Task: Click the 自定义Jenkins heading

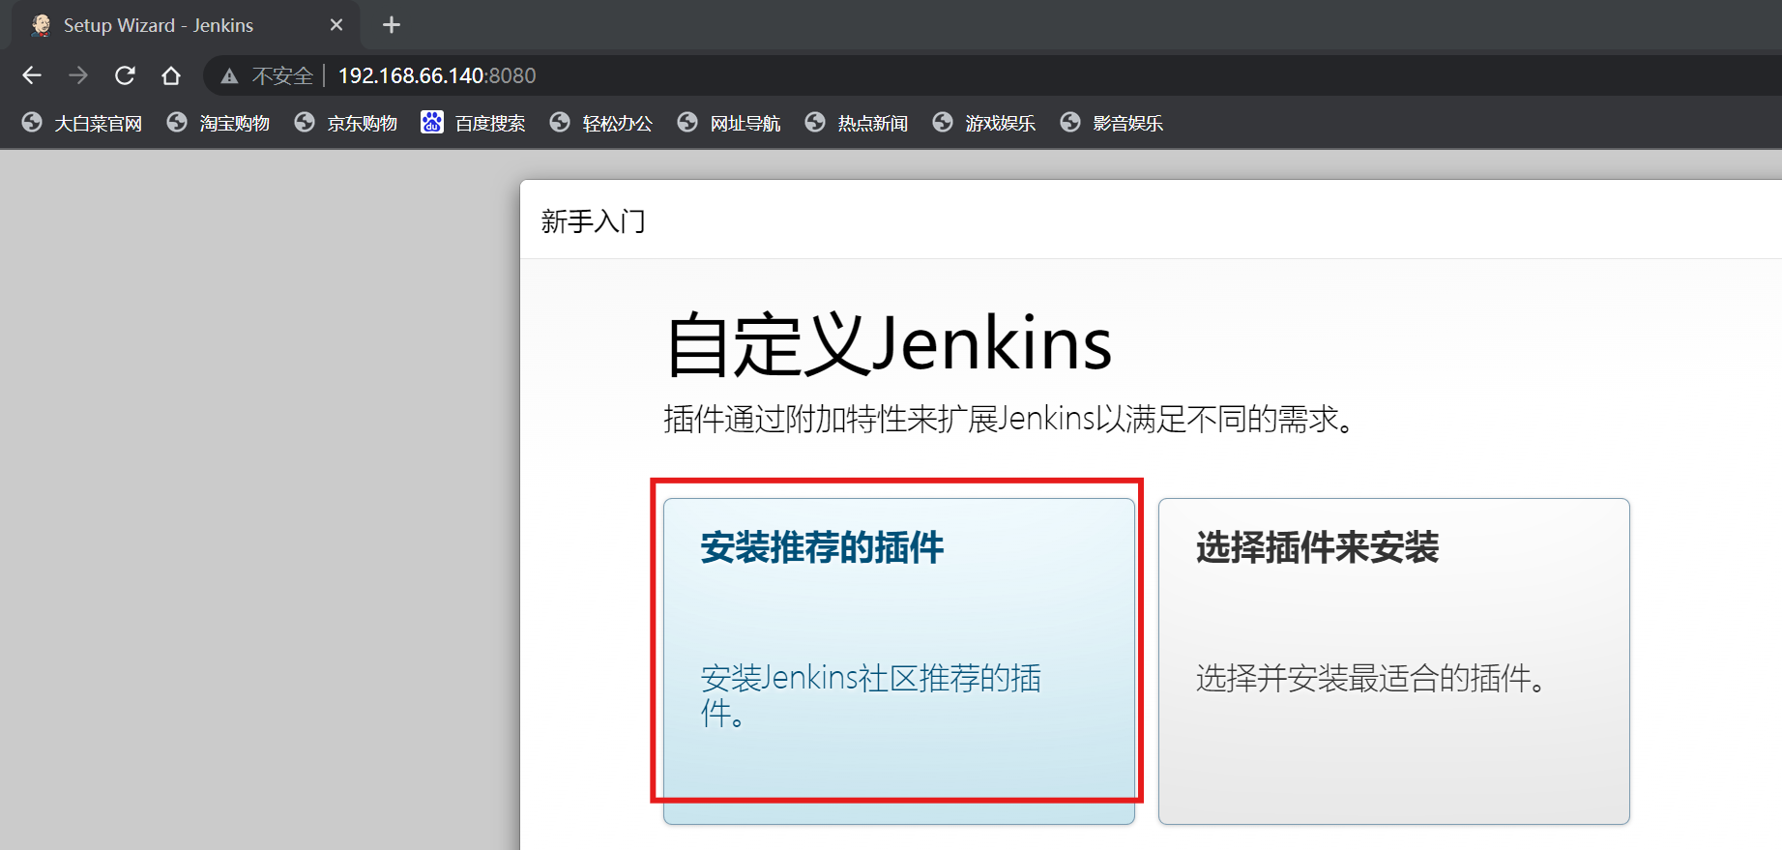Action: (890, 344)
